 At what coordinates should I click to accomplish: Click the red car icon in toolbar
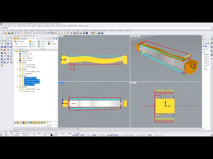pos(55,33)
